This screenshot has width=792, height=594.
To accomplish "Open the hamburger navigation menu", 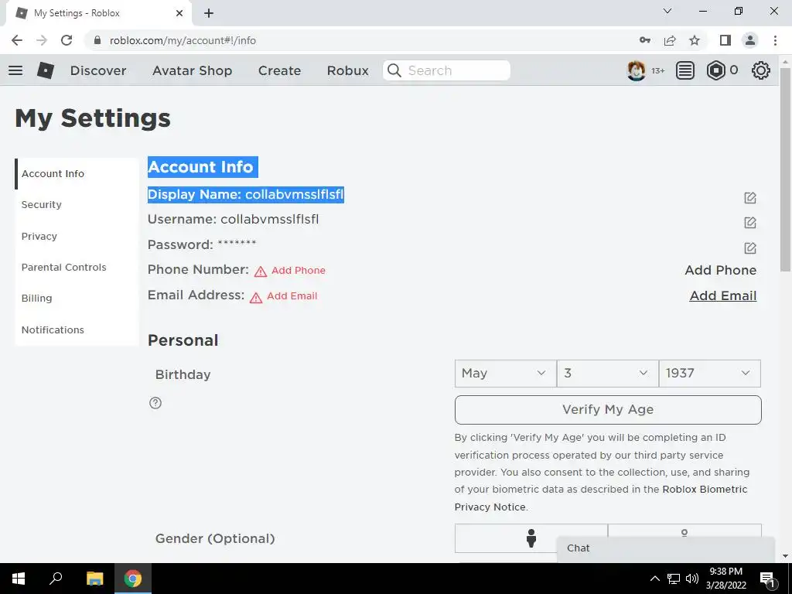I will tap(15, 70).
